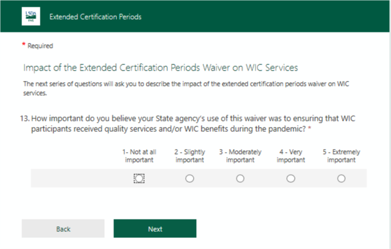
Task: Go to the previous page with Back
Action: tap(63, 229)
